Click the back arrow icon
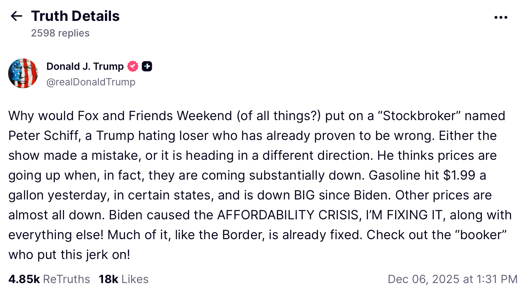The width and height of the screenshot is (525, 293). [16, 16]
